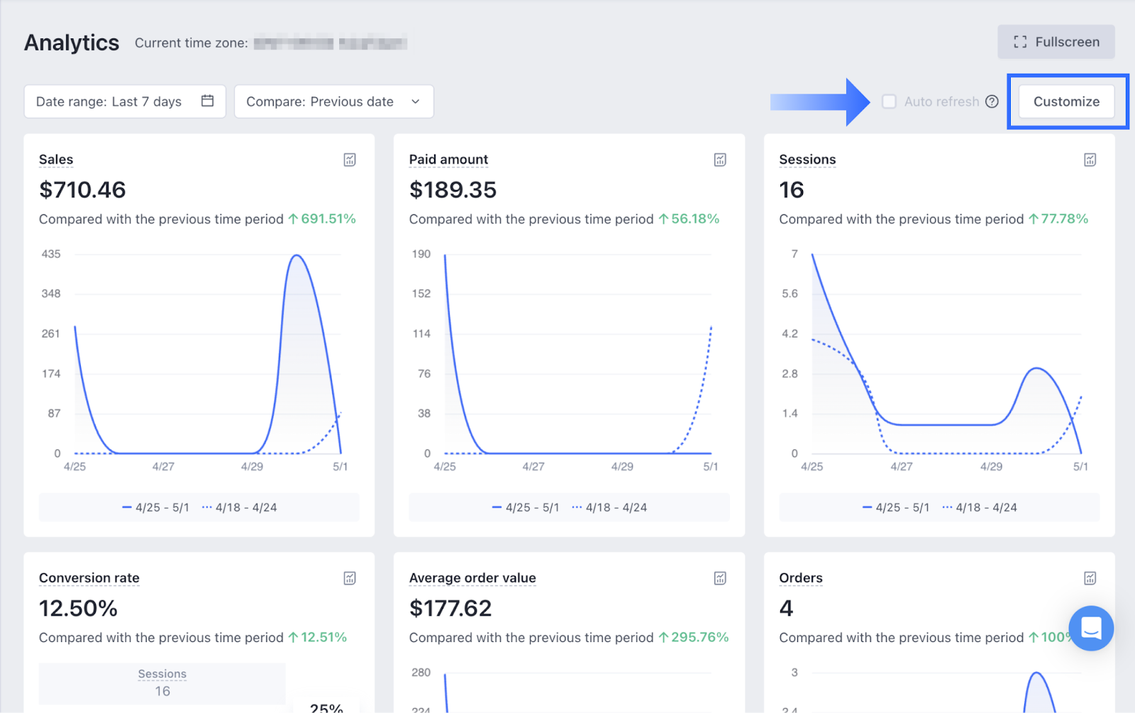Open the Sessions card report icon

1090,160
